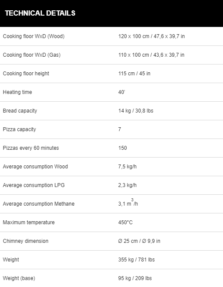Click the Pizzas every 60 minutes label
Screen dimensions: 223x287
[x=31, y=148]
